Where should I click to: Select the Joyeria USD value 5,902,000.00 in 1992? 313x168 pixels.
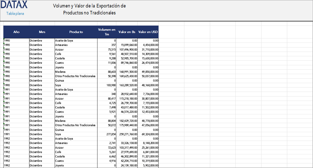click(148, 165)
